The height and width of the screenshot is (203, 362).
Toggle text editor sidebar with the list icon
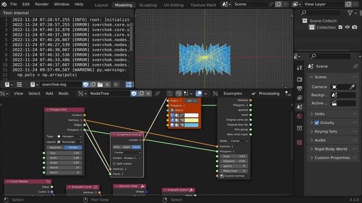coord(19,85)
